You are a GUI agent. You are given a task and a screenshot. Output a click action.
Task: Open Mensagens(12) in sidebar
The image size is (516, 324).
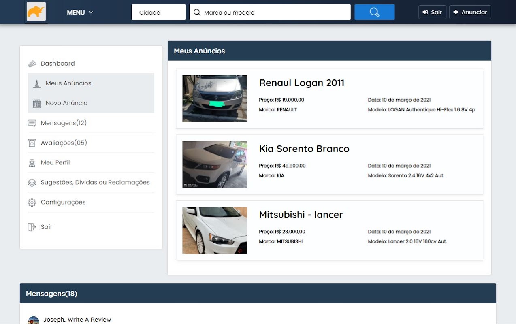point(64,123)
